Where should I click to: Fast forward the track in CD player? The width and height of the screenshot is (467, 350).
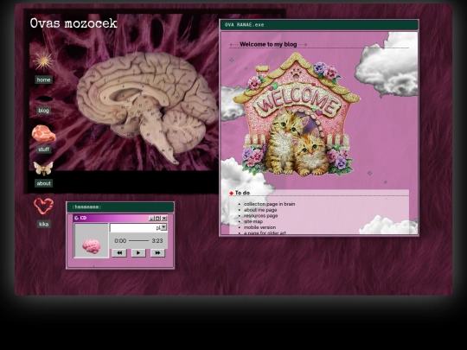pyautogui.click(x=157, y=253)
